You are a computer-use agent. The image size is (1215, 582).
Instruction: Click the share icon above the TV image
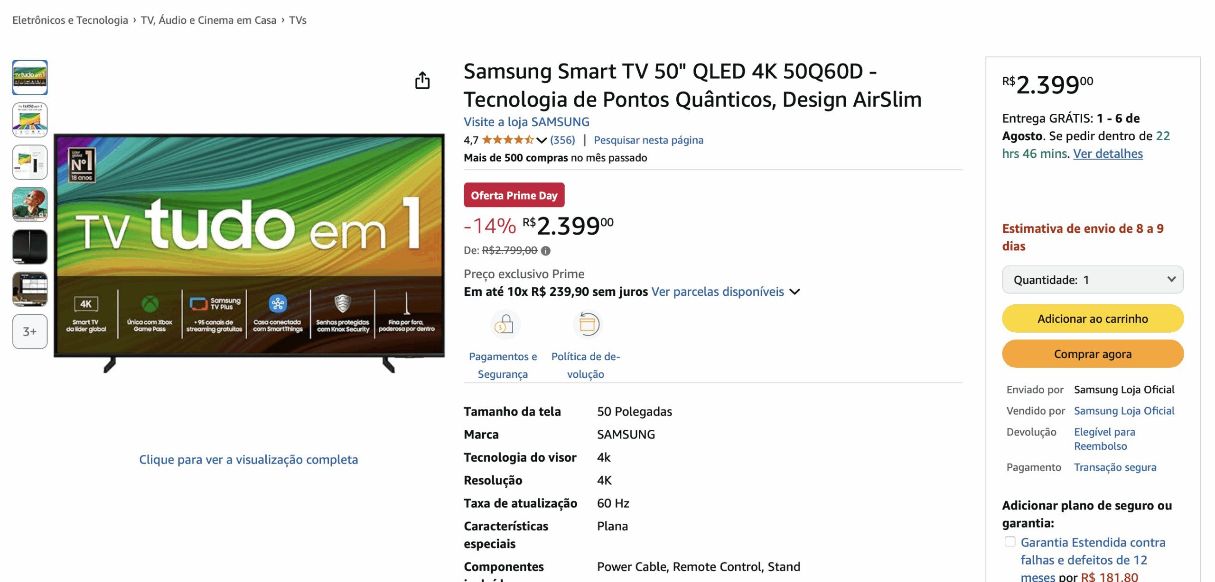(x=422, y=81)
